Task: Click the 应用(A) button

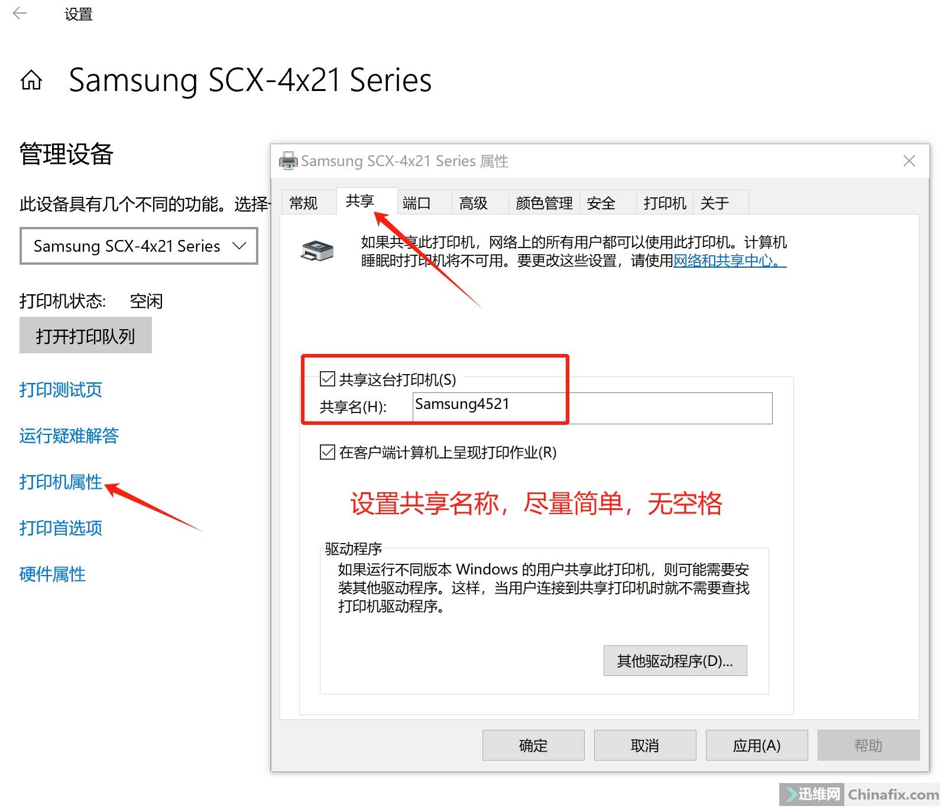Action: [757, 745]
